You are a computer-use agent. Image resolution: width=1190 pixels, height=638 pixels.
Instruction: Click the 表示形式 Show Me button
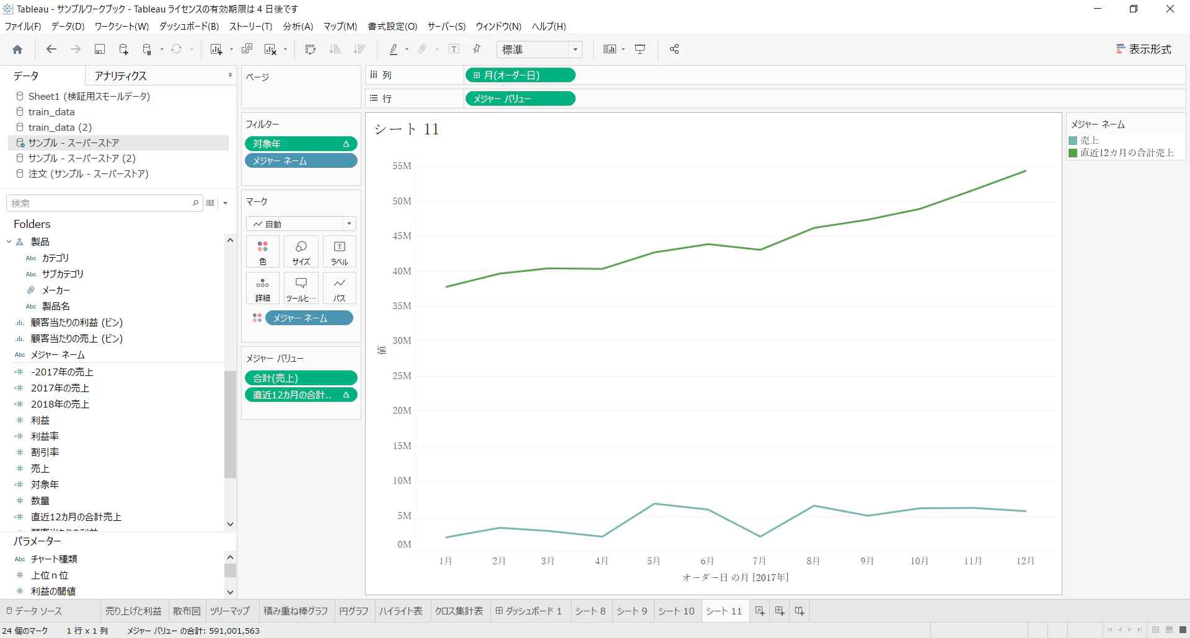1144,50
